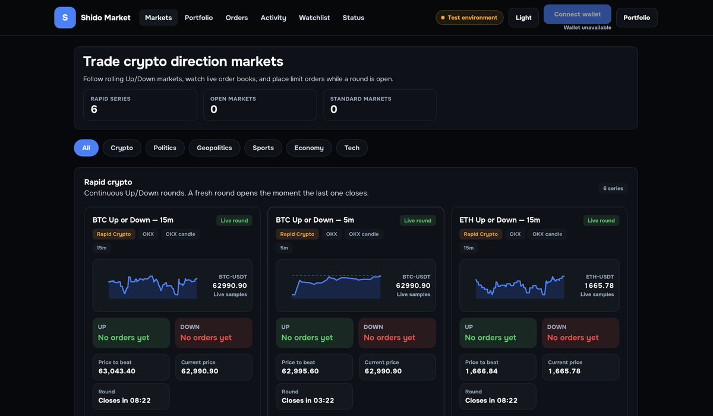Click the Test environment badge
The height and width of the screenshot is (416, 713).
tap(469, 18)
